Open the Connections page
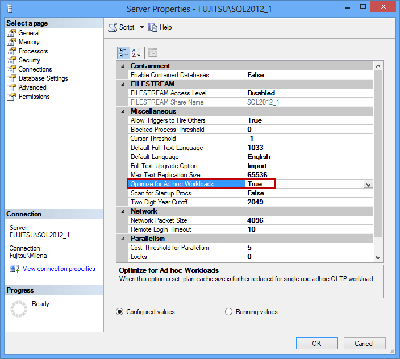 pos(35,69)
